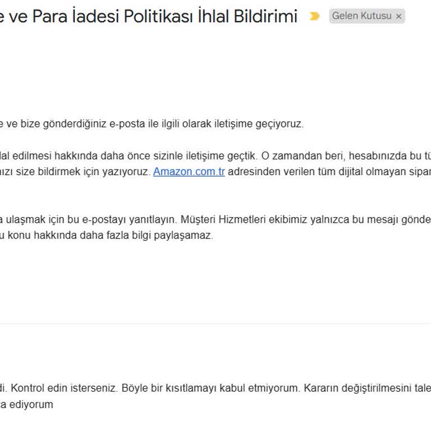This screenshot has height=431, width=431.
Task: Click the text 'size bildirmek için yazıyoruz.'
Action: [x=83, y=172]
